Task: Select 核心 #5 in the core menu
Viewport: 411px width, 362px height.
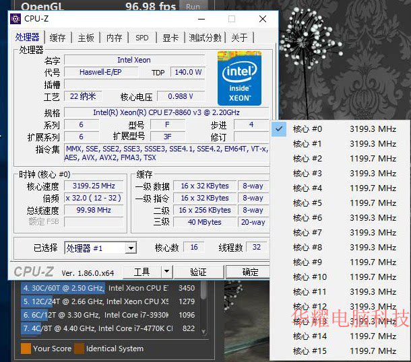Action: (x=340, y=203)
